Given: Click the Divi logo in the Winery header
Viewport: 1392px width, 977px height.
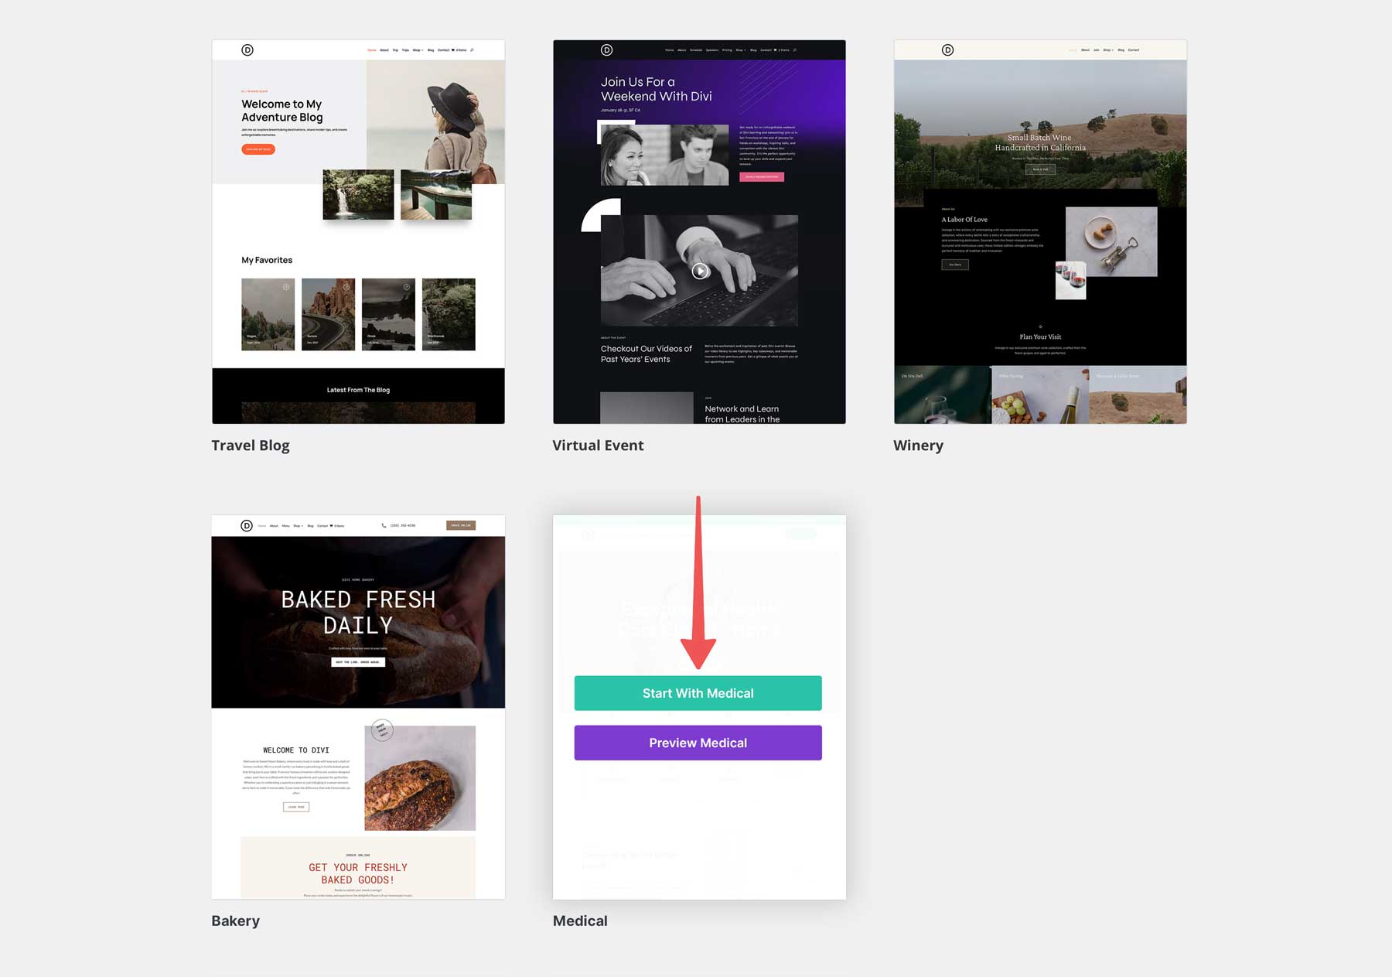Looking at the screenshot, I should click(x=948, y=50).
